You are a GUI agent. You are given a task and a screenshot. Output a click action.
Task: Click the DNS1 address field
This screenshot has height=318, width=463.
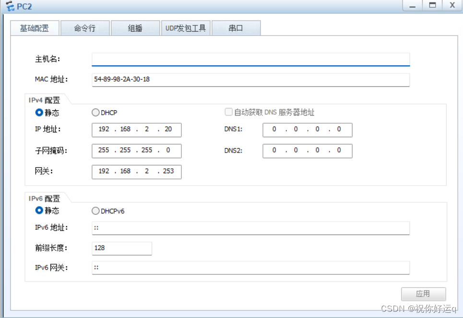point(307,130)
